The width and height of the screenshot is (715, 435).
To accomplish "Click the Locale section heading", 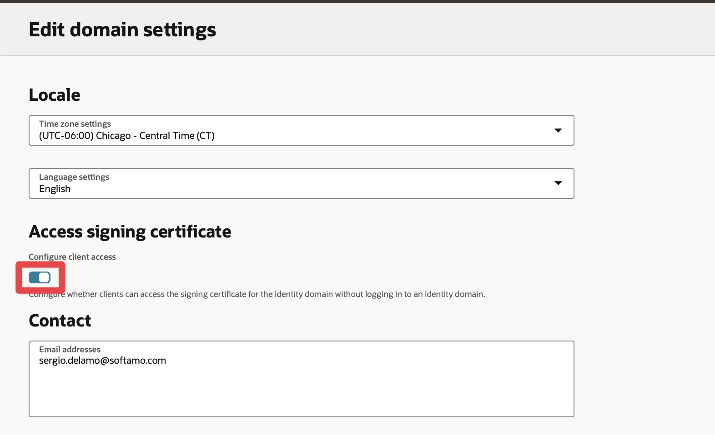I will pyautogui.click(x=55, y=95).
